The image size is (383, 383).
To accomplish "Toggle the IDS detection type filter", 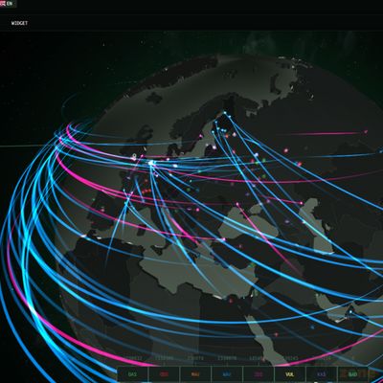I will (x=258, y=374).
